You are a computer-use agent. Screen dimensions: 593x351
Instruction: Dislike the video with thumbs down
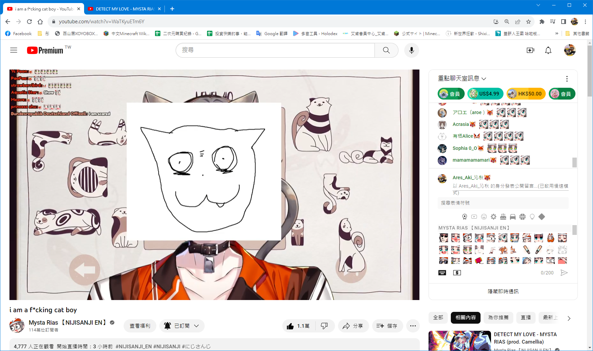325,326
